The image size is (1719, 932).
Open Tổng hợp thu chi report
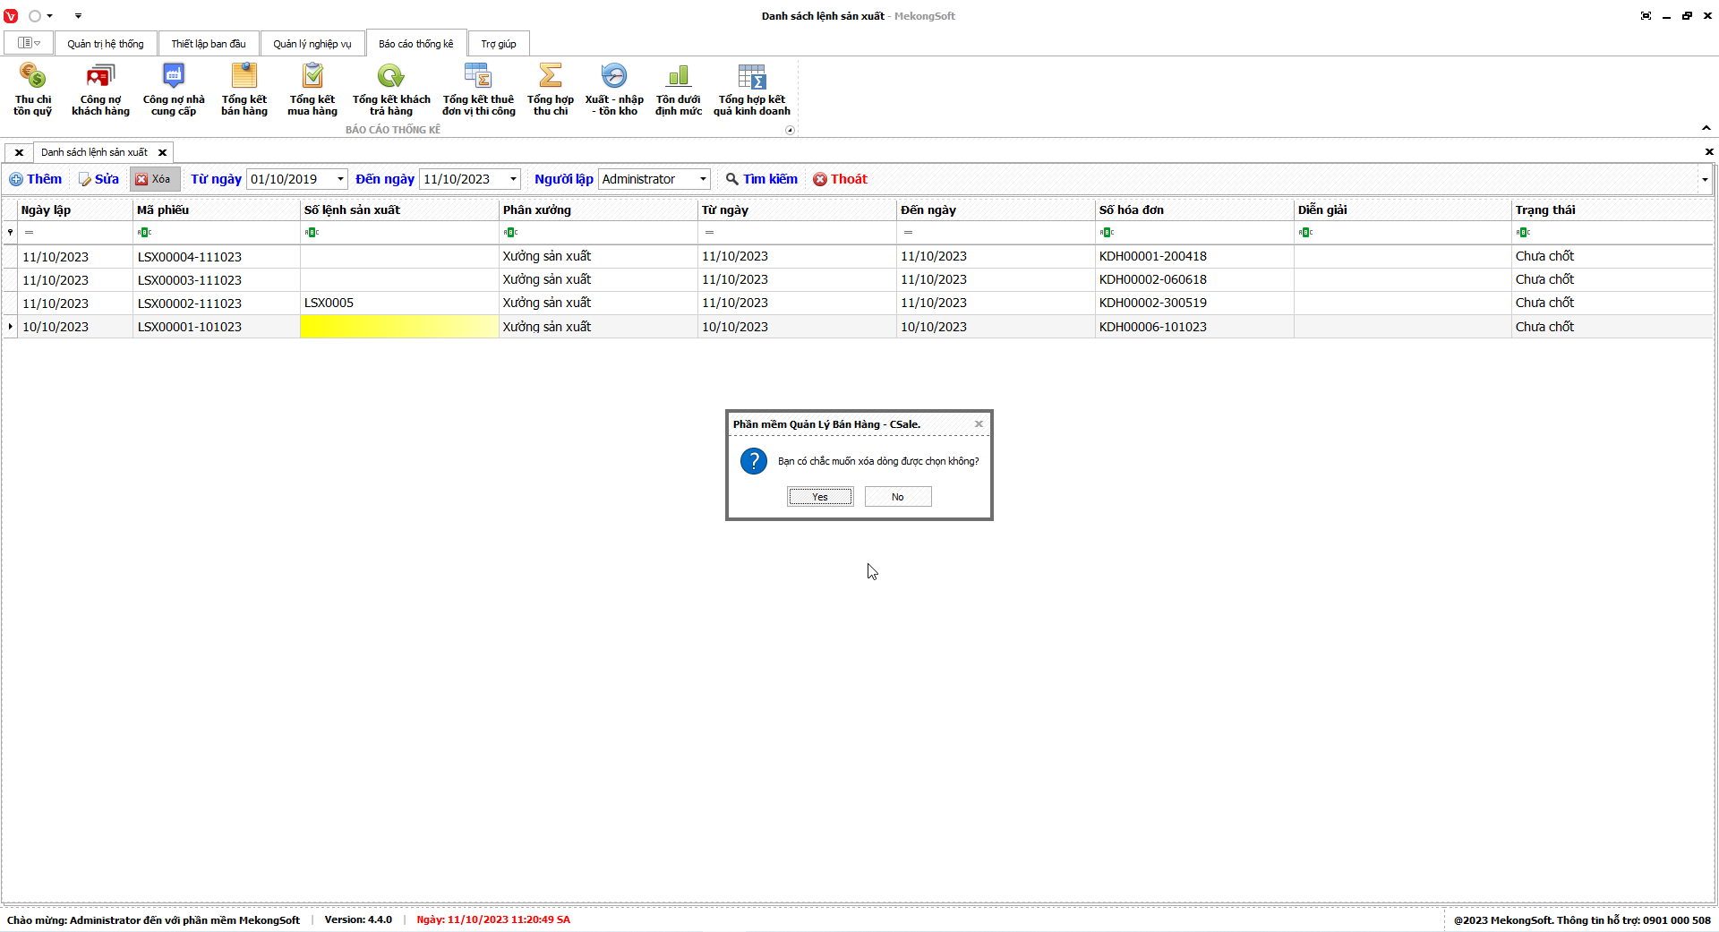click(x=551, y=89)
